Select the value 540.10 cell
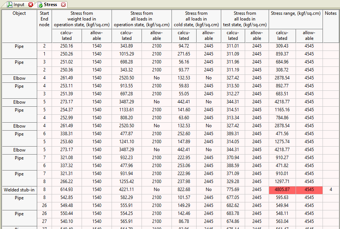 click(66, 221)
